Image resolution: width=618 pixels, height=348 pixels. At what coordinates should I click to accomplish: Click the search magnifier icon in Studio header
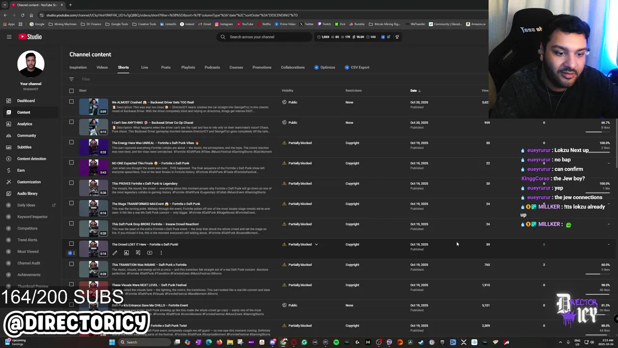tap(223, 37)
